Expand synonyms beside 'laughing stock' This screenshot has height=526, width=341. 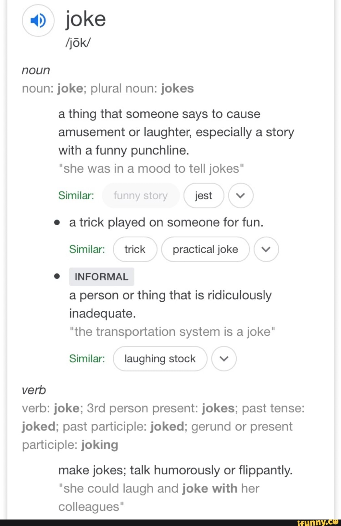tap(224, 358)
